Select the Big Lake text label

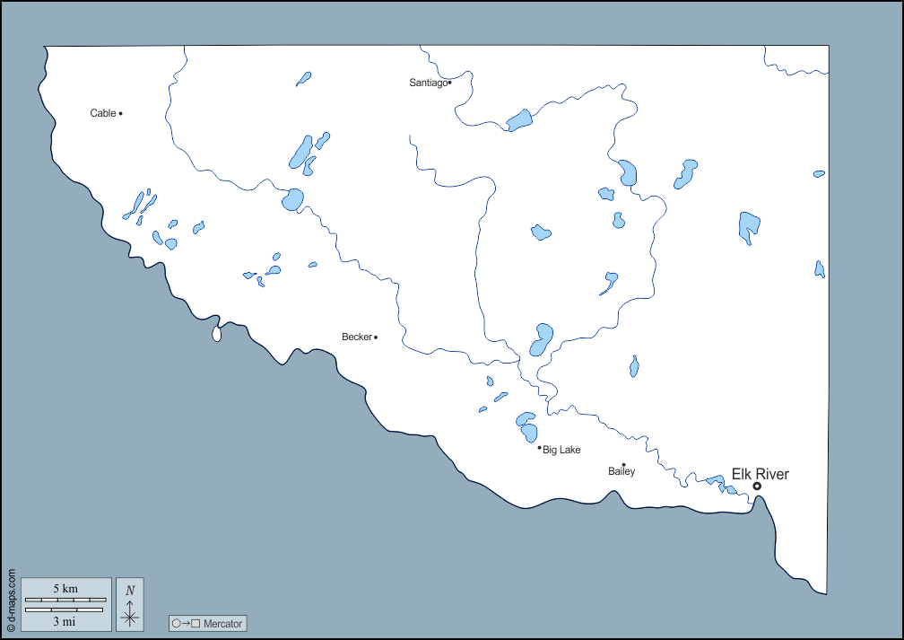pos(561,450)
